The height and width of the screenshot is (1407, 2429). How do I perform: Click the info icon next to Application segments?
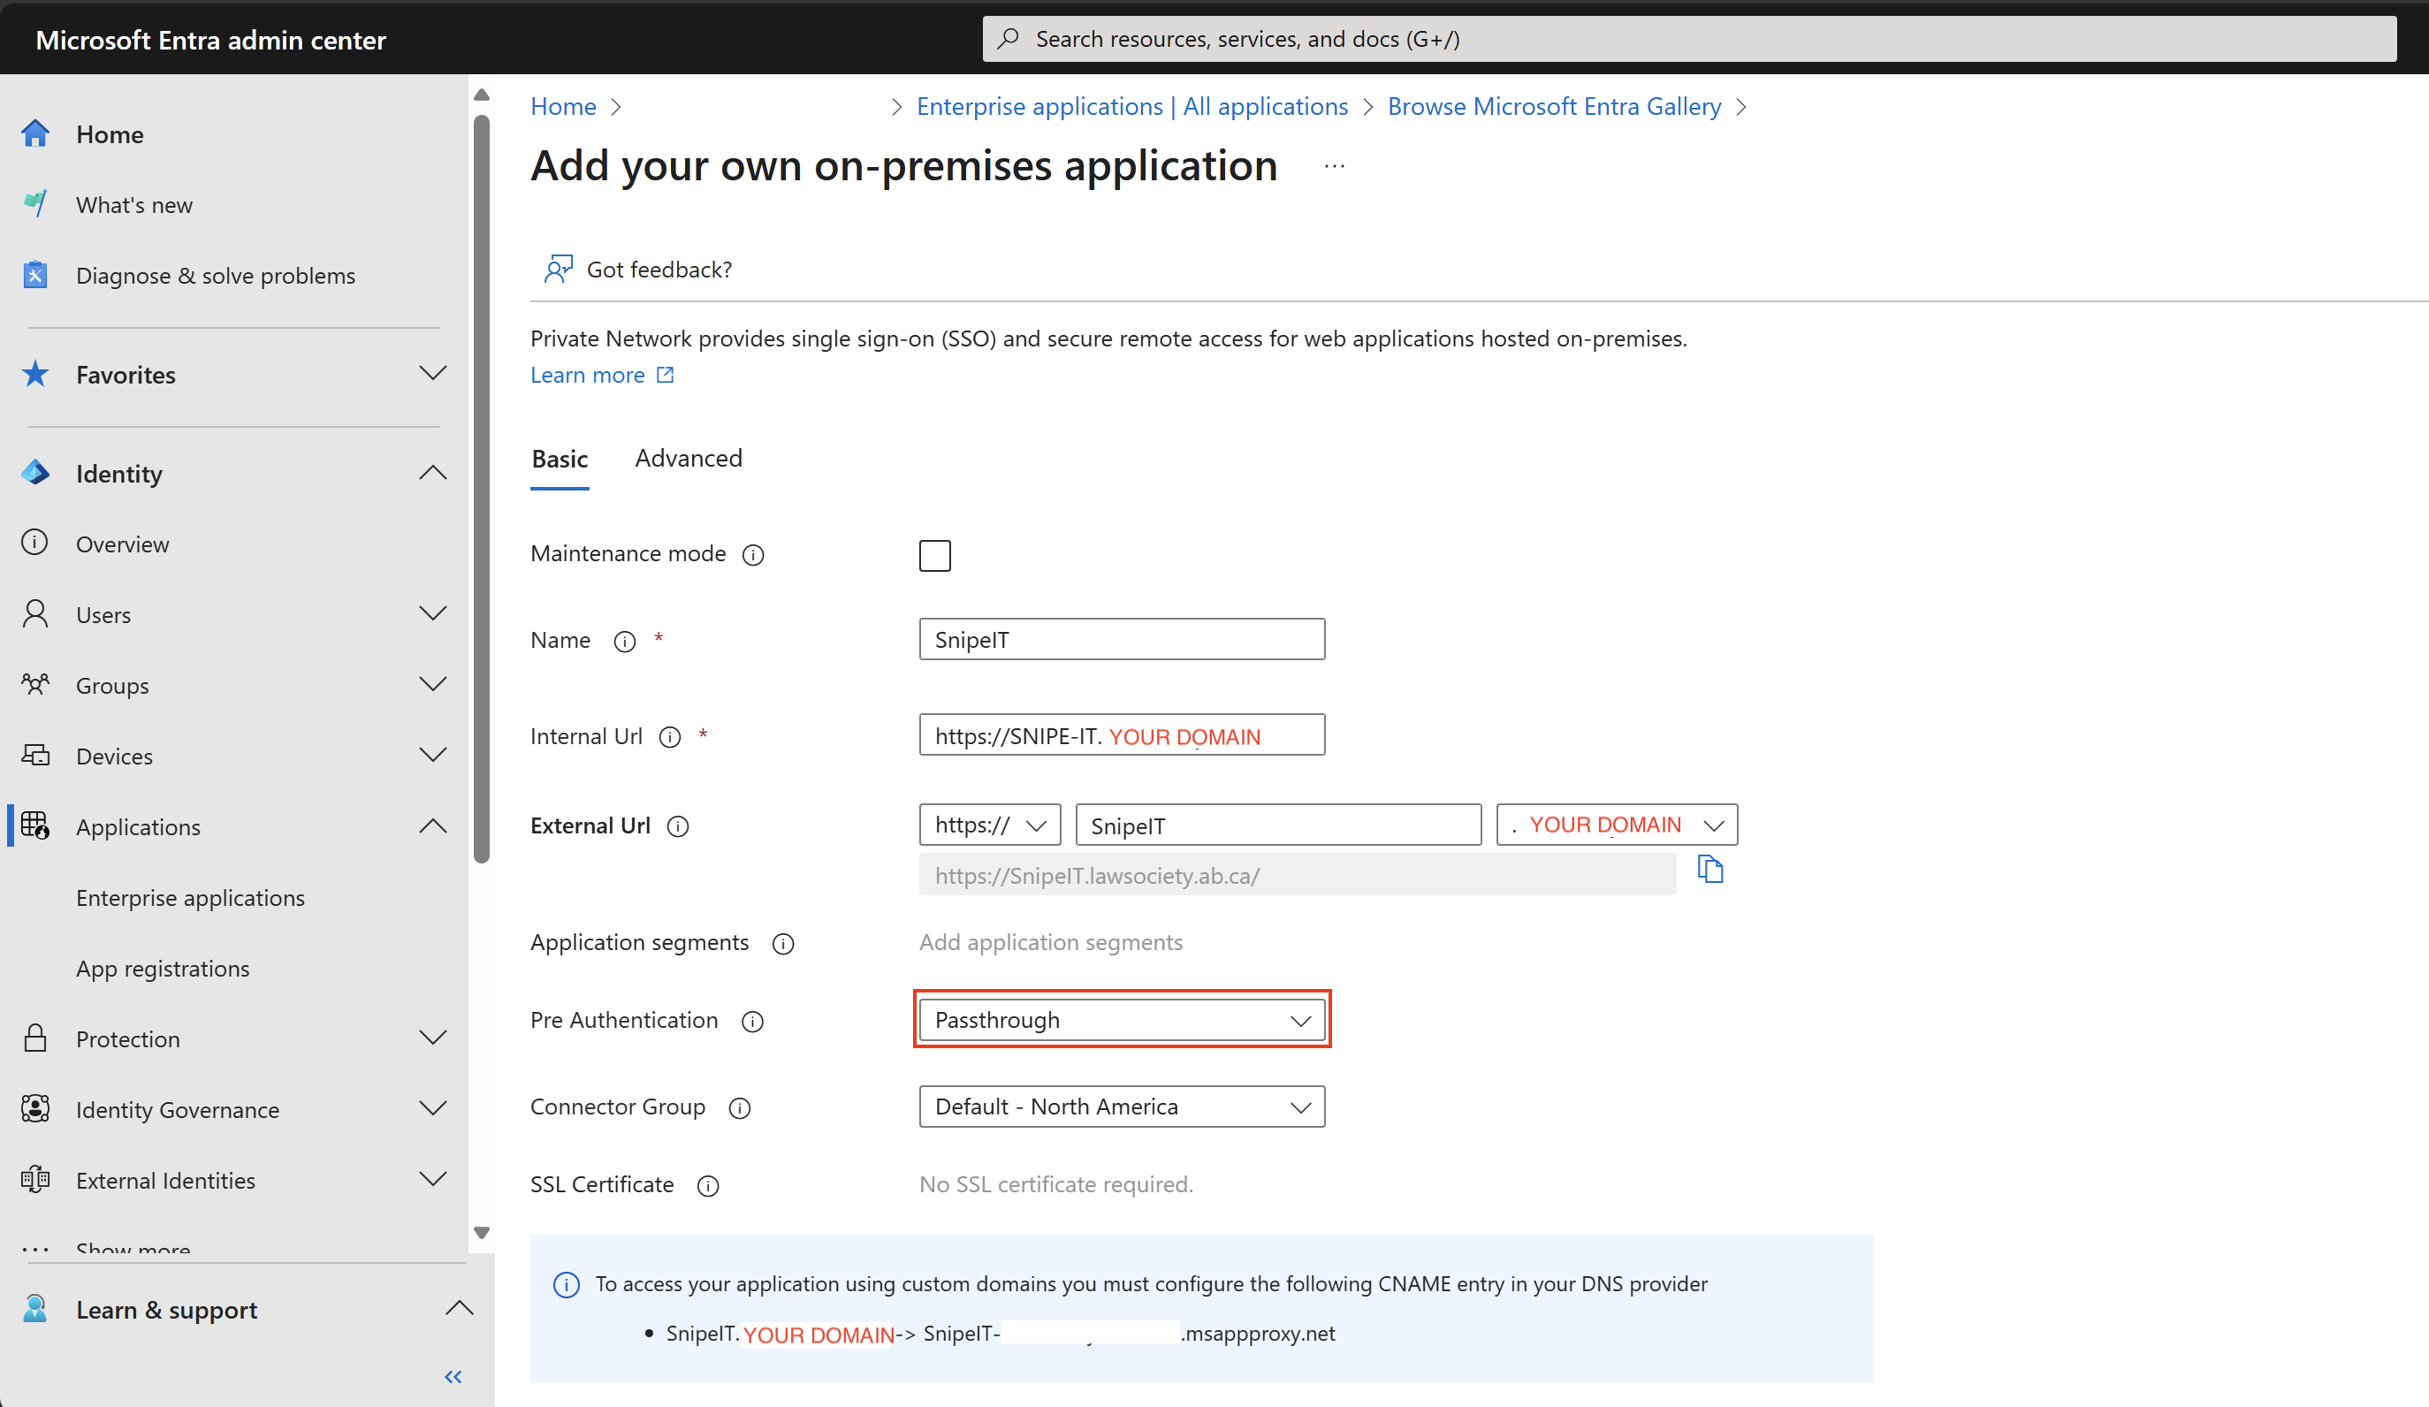pos(784,945)
